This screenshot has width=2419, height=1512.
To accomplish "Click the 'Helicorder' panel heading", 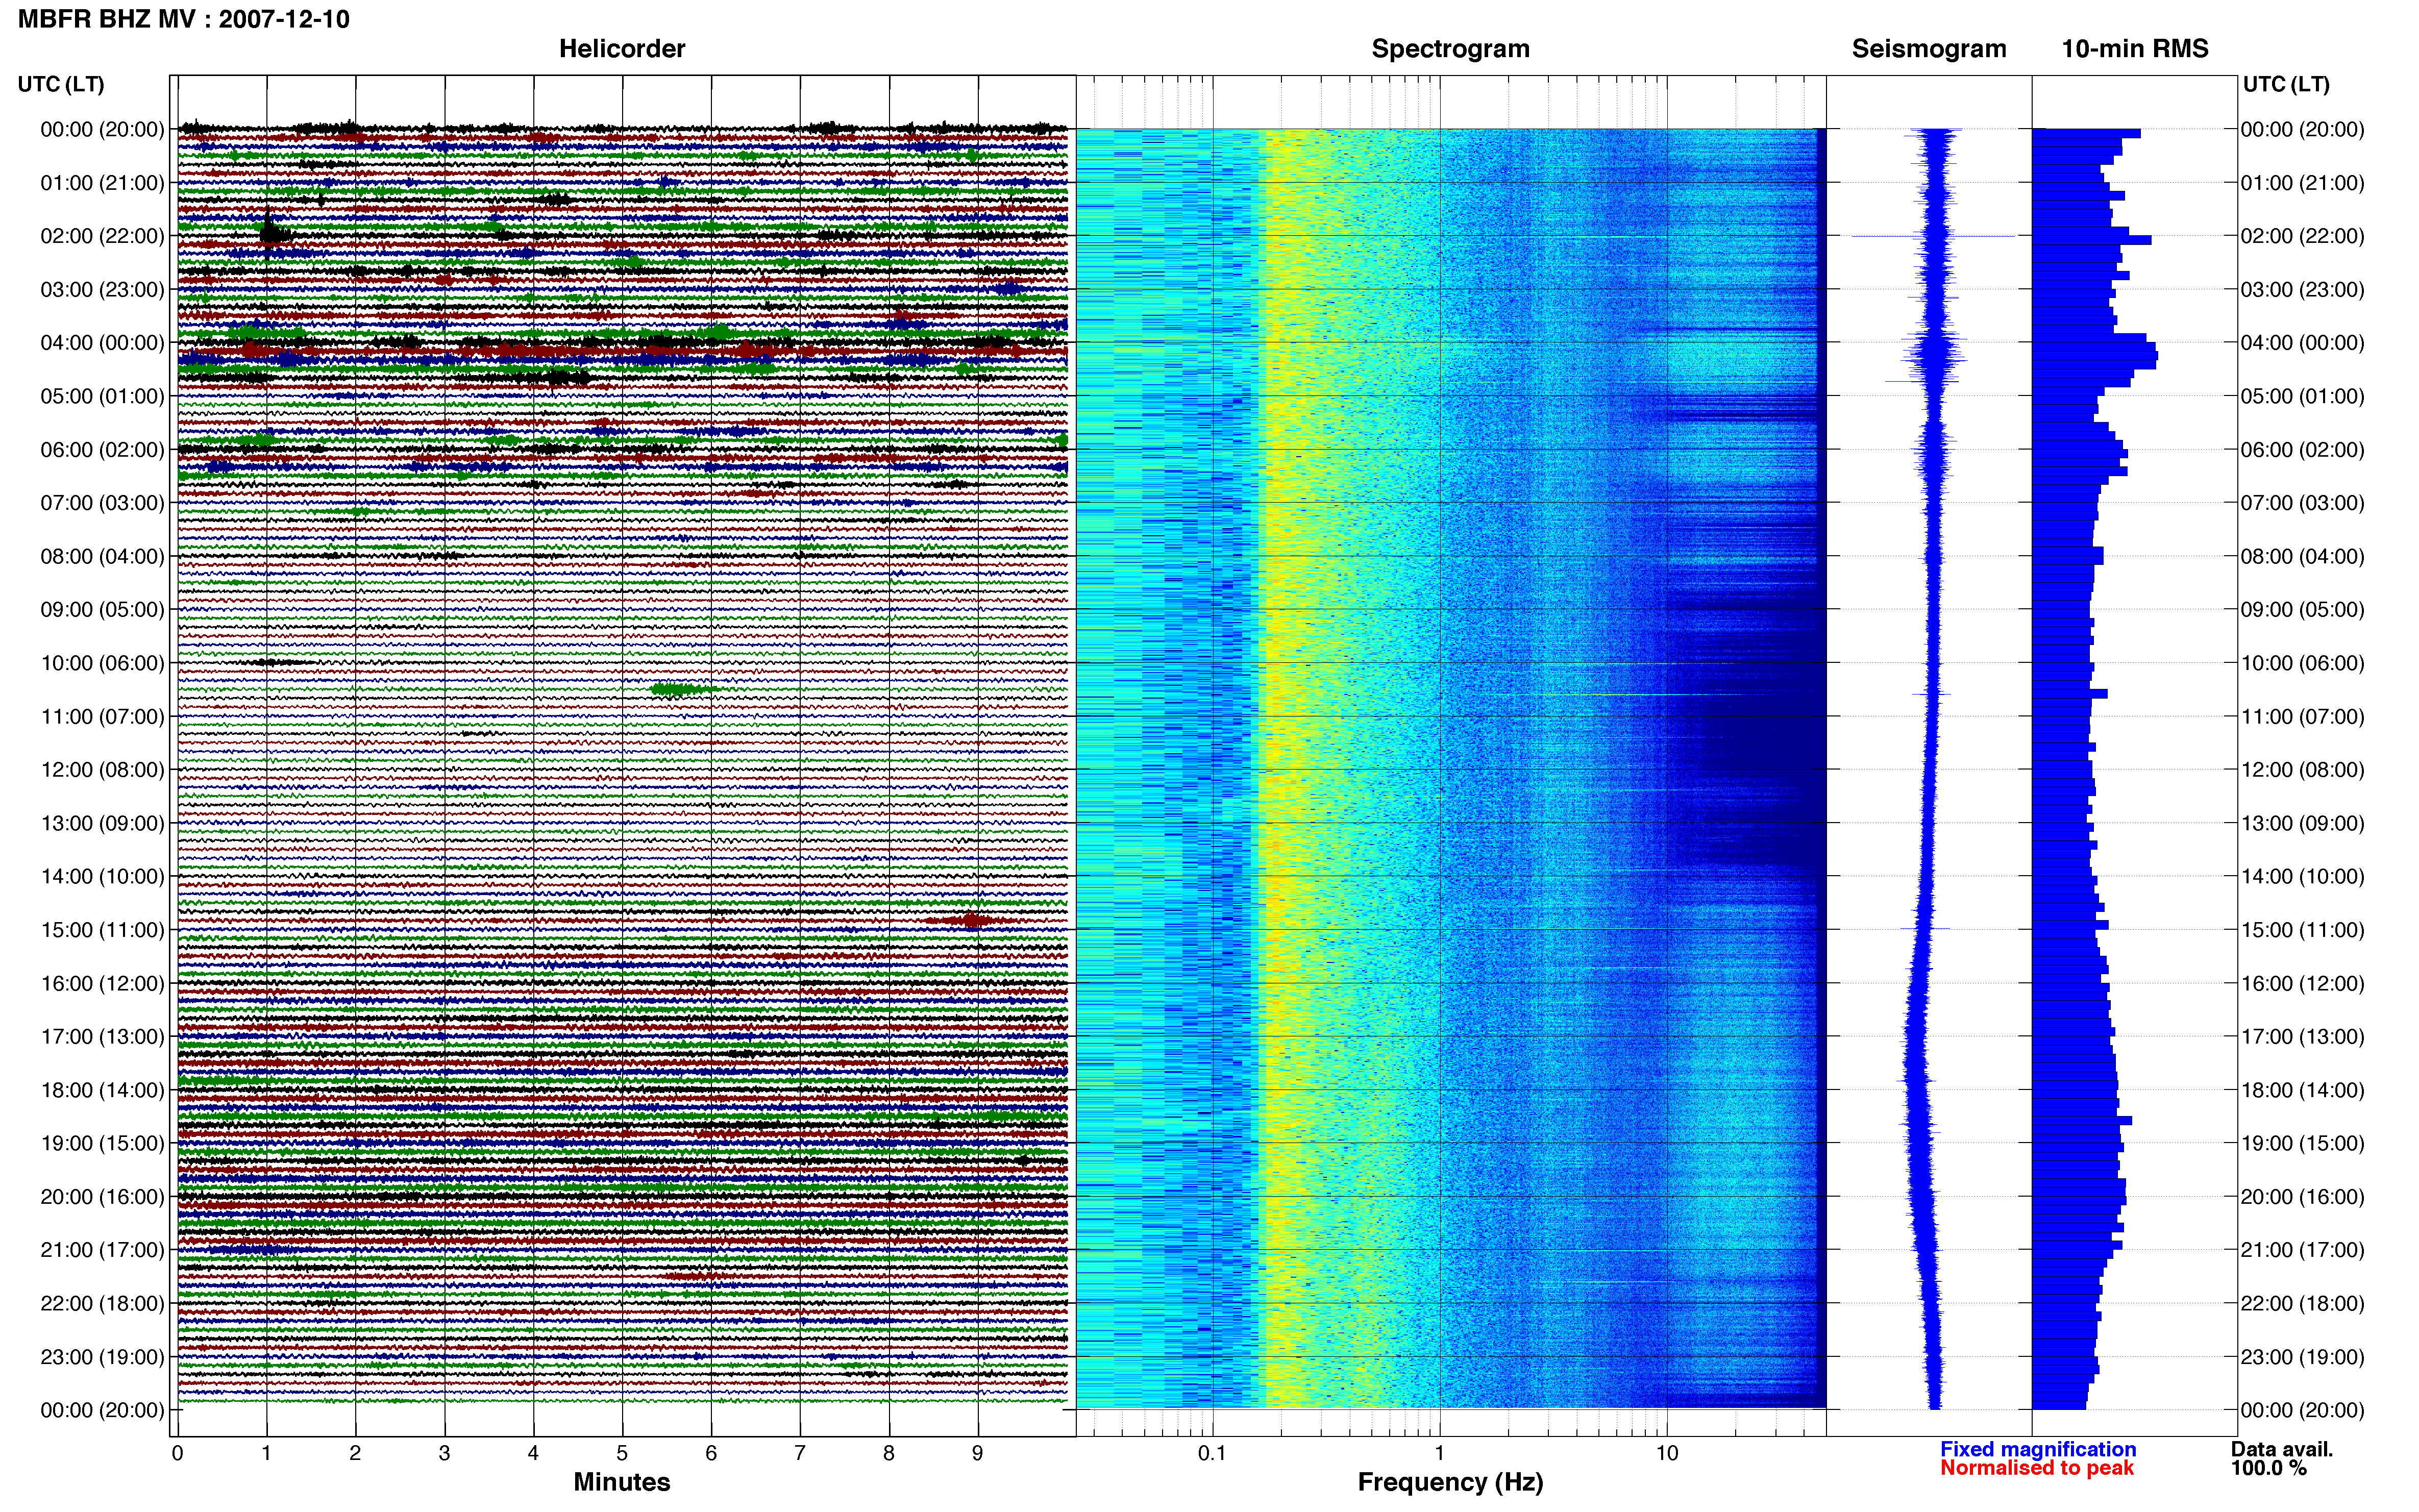I will (x=622, y=49).
